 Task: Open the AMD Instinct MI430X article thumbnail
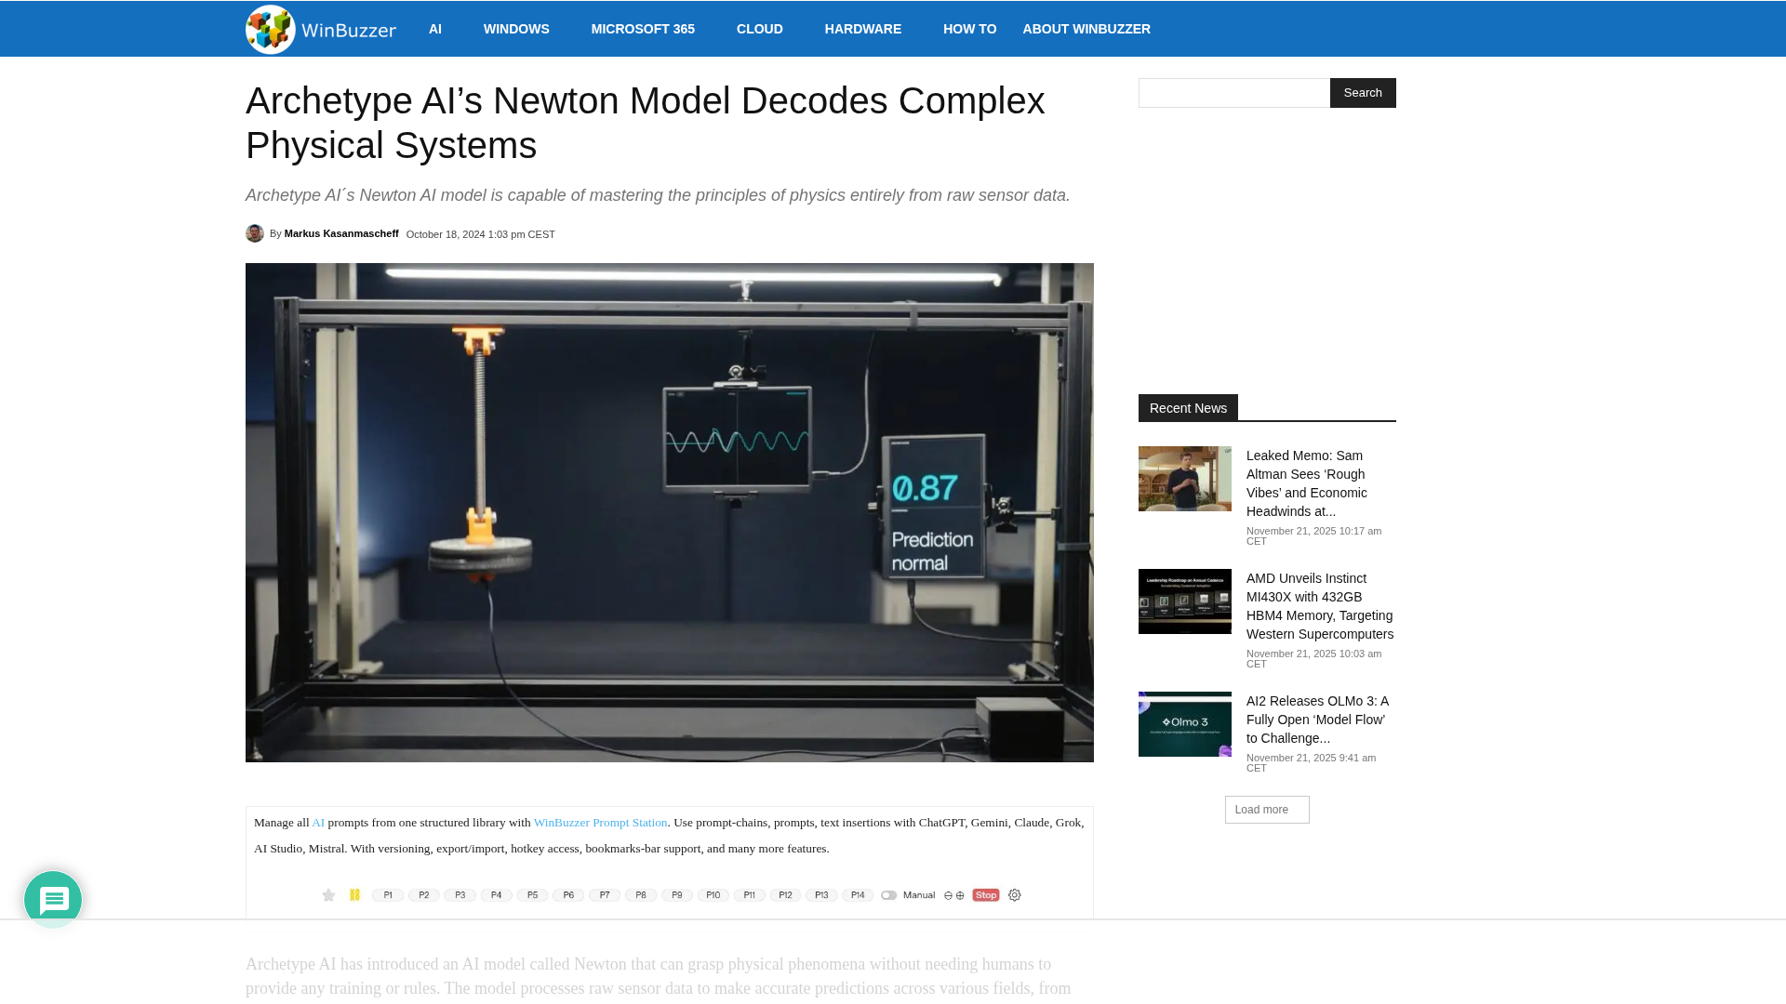pos(1184,601)
